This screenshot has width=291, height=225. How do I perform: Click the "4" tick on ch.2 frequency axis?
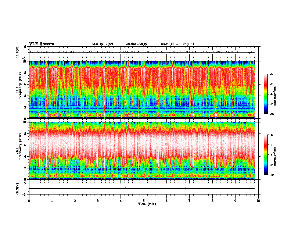(26, 157)
